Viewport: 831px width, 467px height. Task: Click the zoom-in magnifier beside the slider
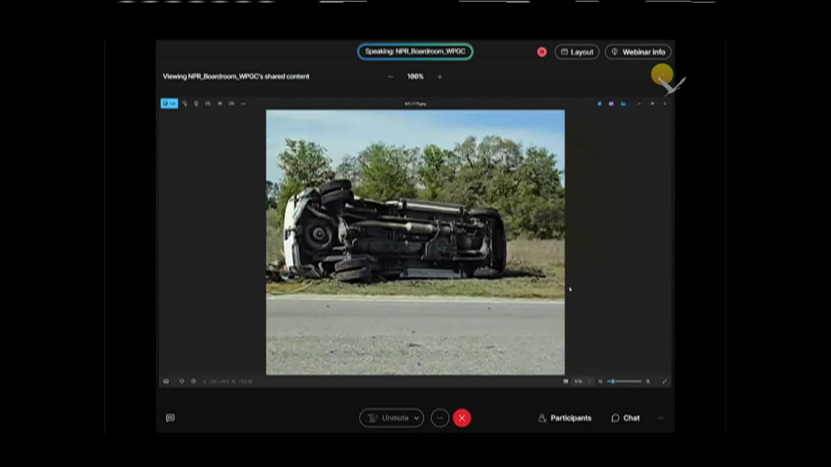[x=648, y=381]
